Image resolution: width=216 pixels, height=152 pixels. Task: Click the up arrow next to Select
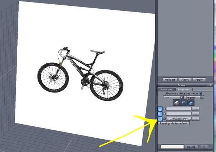(x=206, y=147)
